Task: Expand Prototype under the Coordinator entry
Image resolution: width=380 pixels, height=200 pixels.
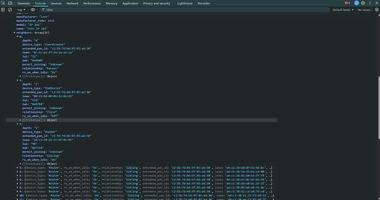Action: (x=20, y=76)
